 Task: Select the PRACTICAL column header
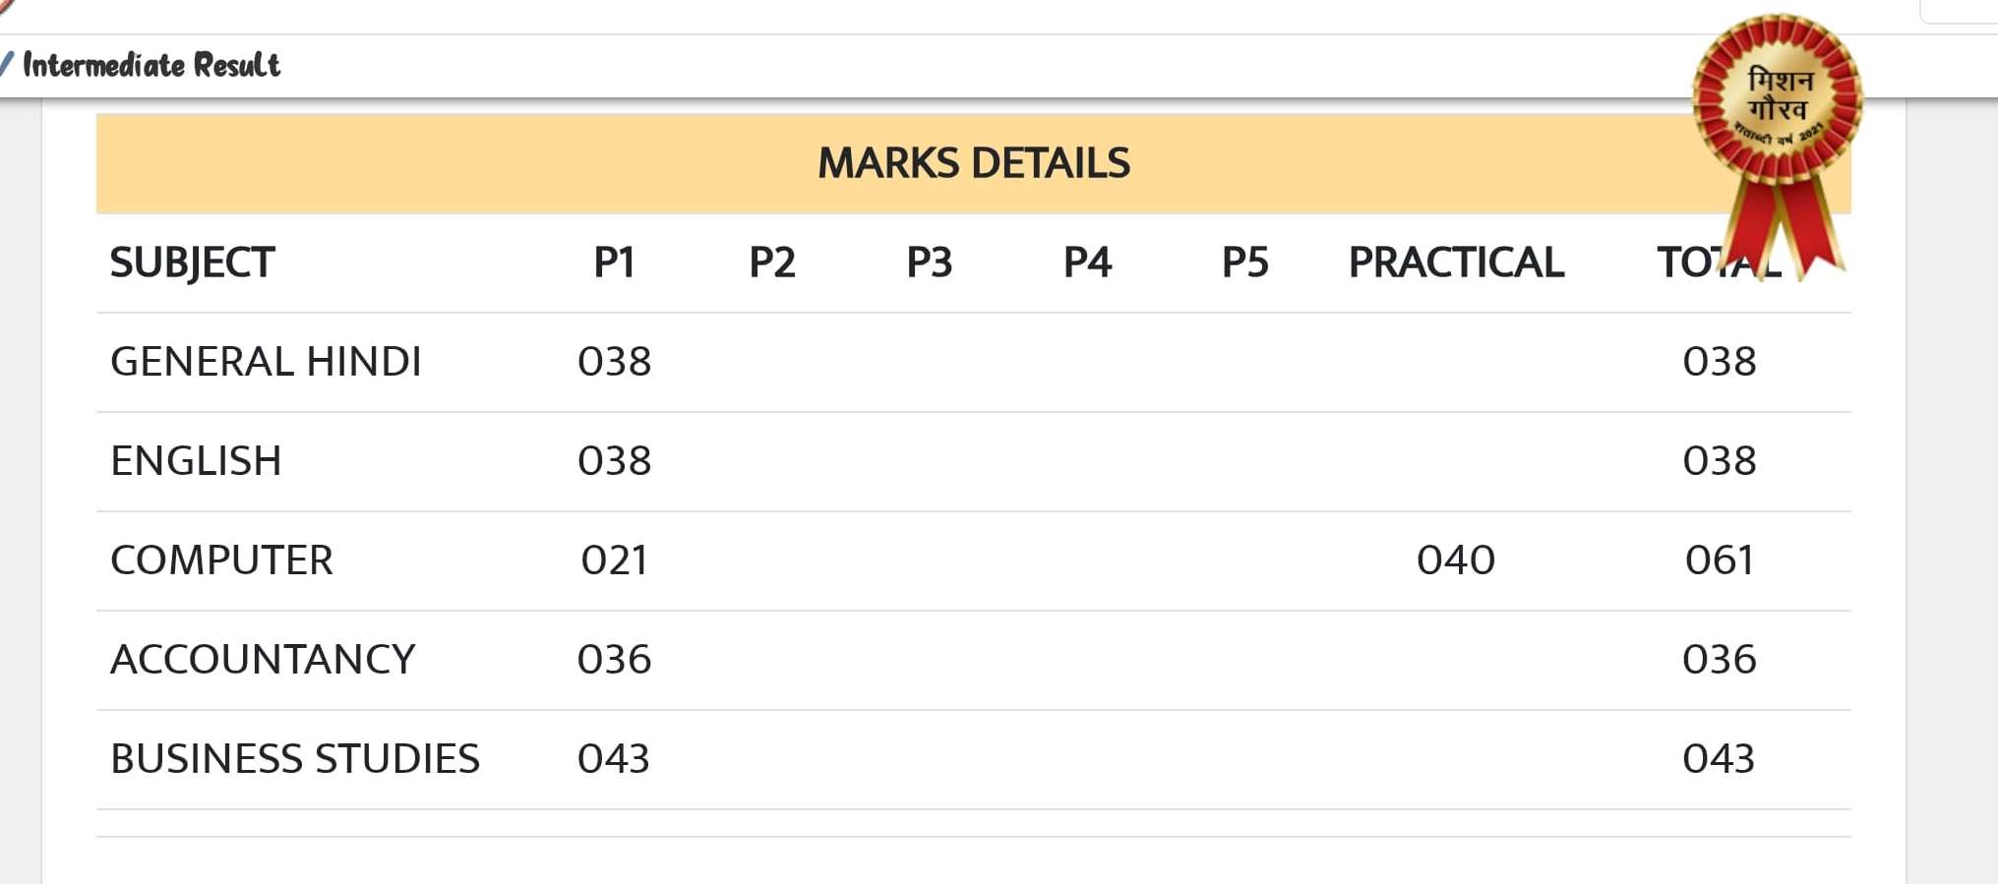pyautogui.click(x=1456, y=263)
